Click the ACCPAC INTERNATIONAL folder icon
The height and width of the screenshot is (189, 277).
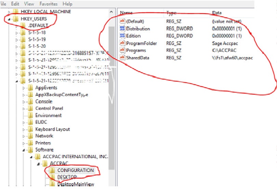[x=38, y=157]
